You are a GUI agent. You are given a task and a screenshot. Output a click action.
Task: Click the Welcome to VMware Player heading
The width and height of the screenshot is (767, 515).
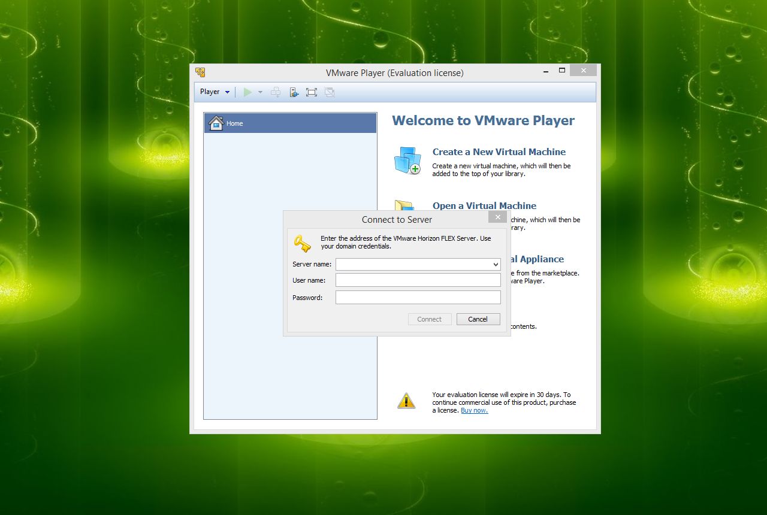click(483, 120)
